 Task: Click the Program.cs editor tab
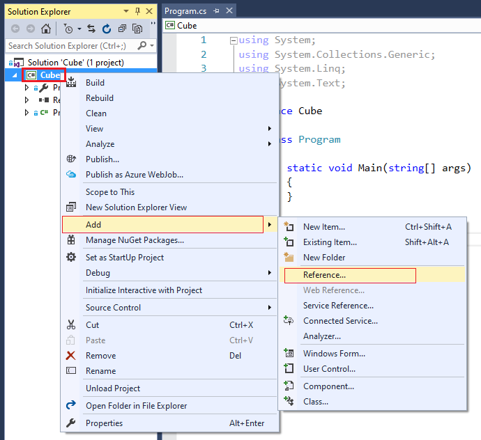[185, 11]
